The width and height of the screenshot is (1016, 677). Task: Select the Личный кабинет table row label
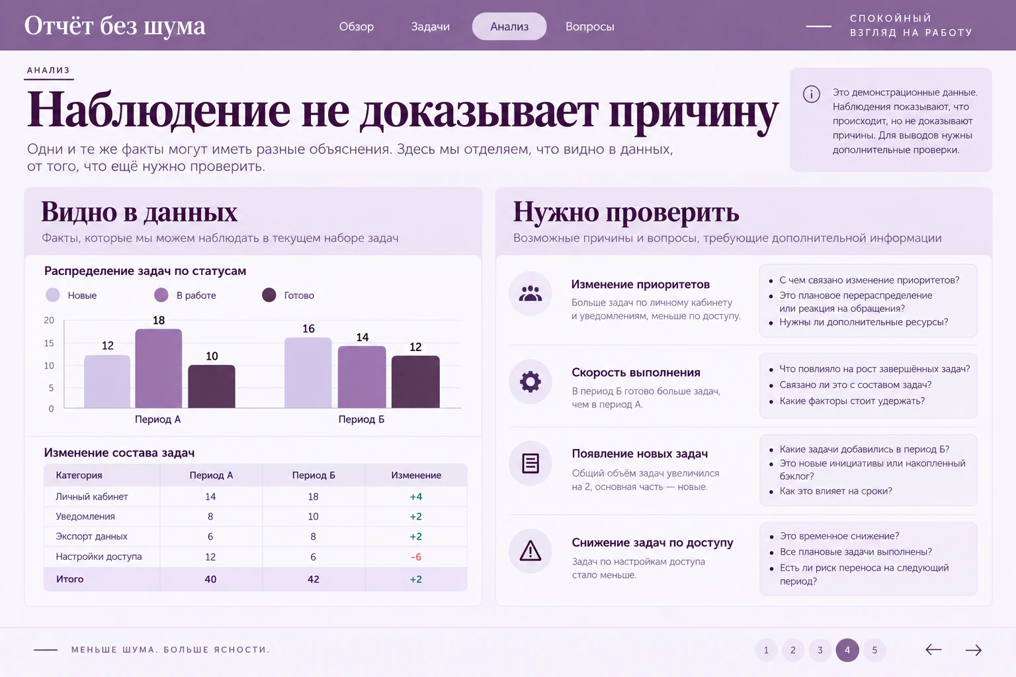92,497
